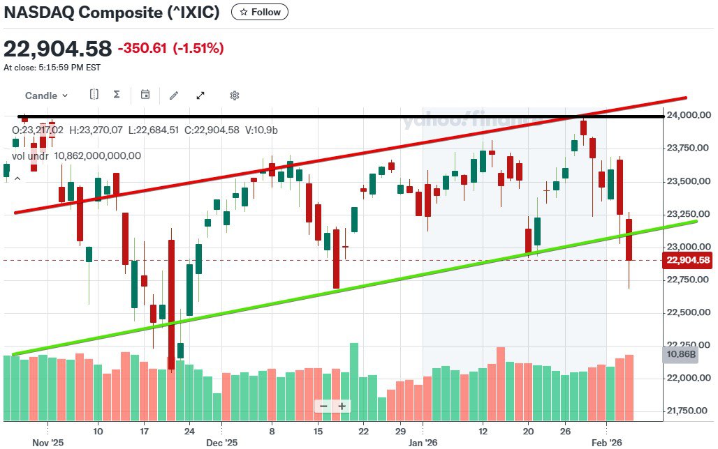The height and width of the screenshot is (449, 718).
Task: Click the 22,904.58 current price tag
Action: [688, 260]
